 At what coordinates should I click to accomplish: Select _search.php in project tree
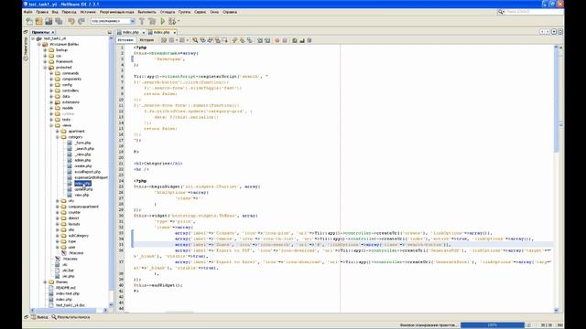tap(84, 148)
